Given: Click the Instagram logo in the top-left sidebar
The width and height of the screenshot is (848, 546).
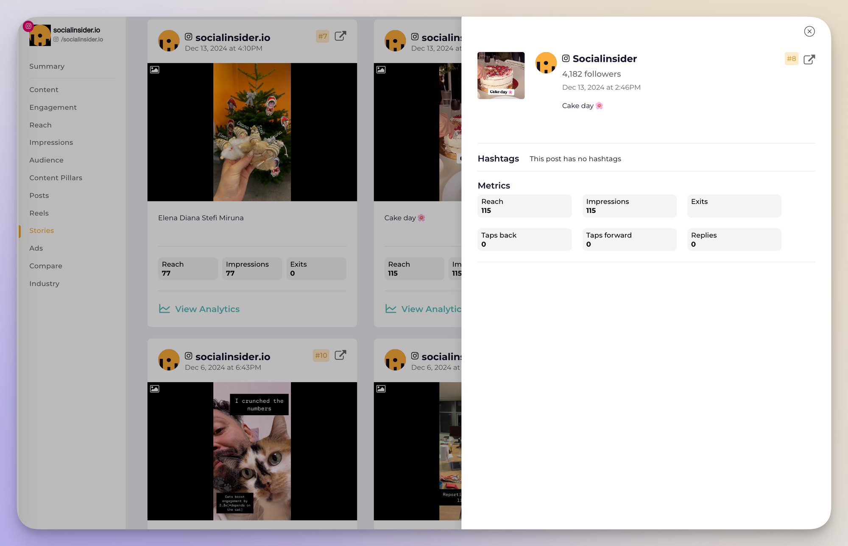Looking at the screenshot, I should click(x=28, y=25).
